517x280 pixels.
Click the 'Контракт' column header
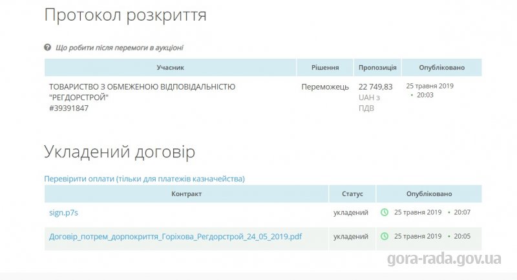point(186,194)
